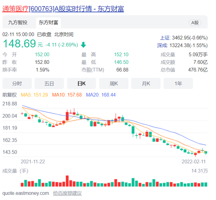Image resolution: width=216 pixels, height=200 pixels.
Task: Click the 北京时间 label
Action: click(64, 34)
